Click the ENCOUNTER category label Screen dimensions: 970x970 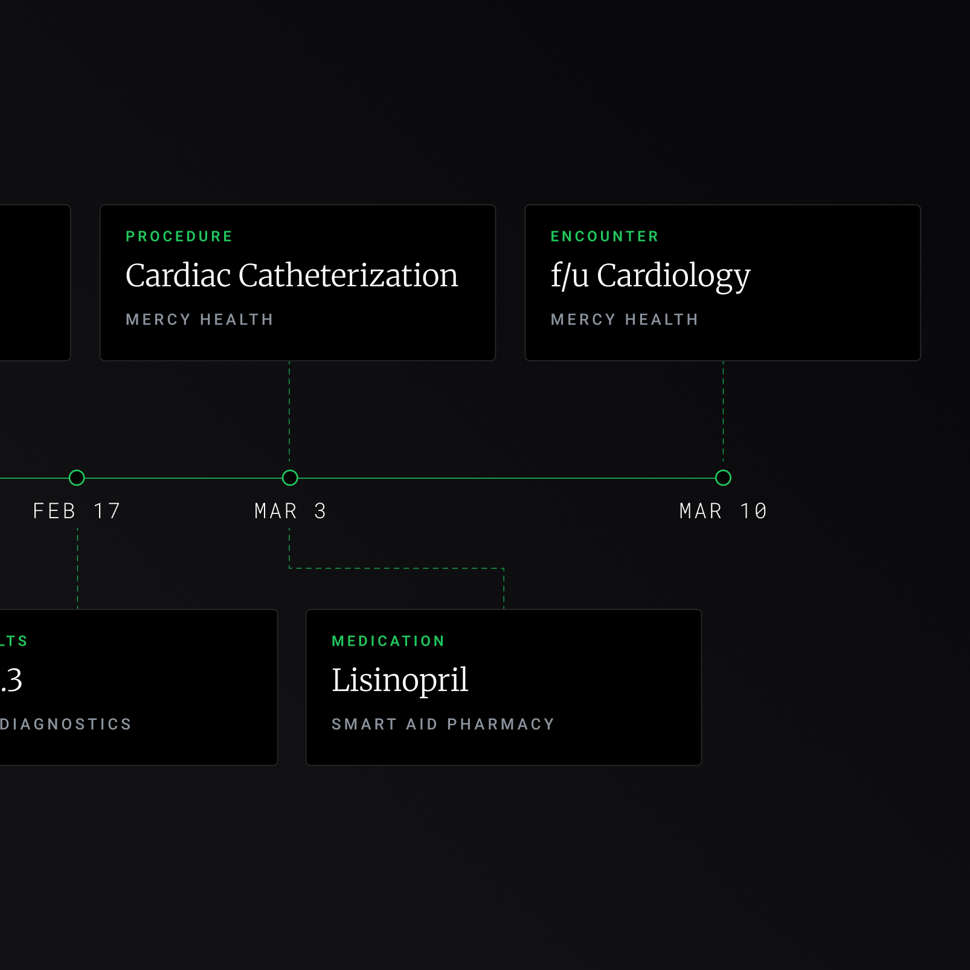[x=605, y=236]
